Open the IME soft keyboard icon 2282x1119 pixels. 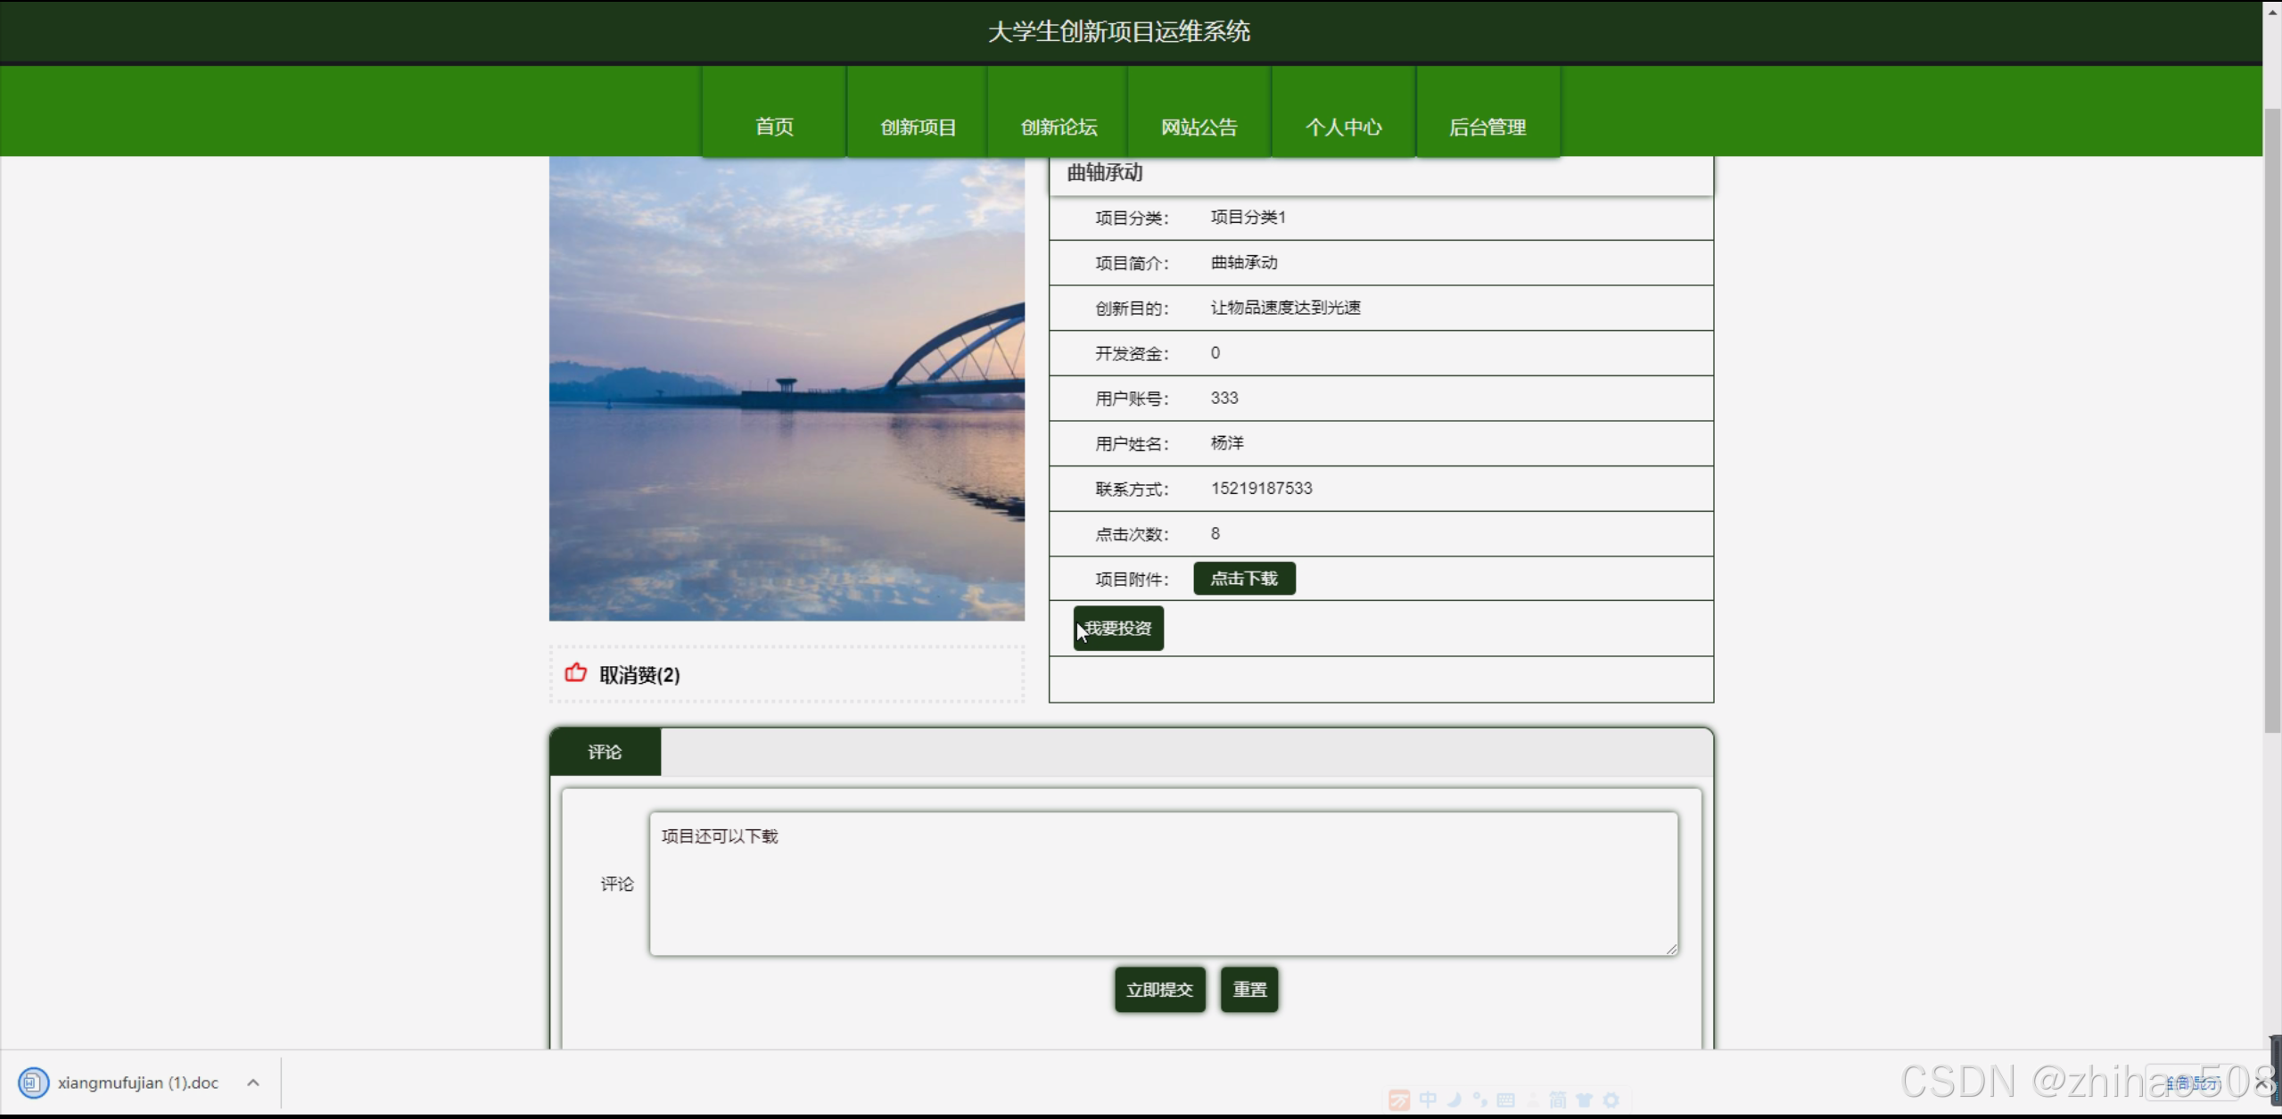click(1506, 1100)
